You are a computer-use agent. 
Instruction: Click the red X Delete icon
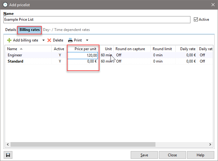[49, 40]
